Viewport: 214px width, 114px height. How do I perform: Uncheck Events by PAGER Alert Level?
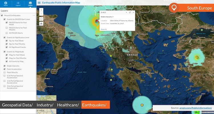point(5,19)
